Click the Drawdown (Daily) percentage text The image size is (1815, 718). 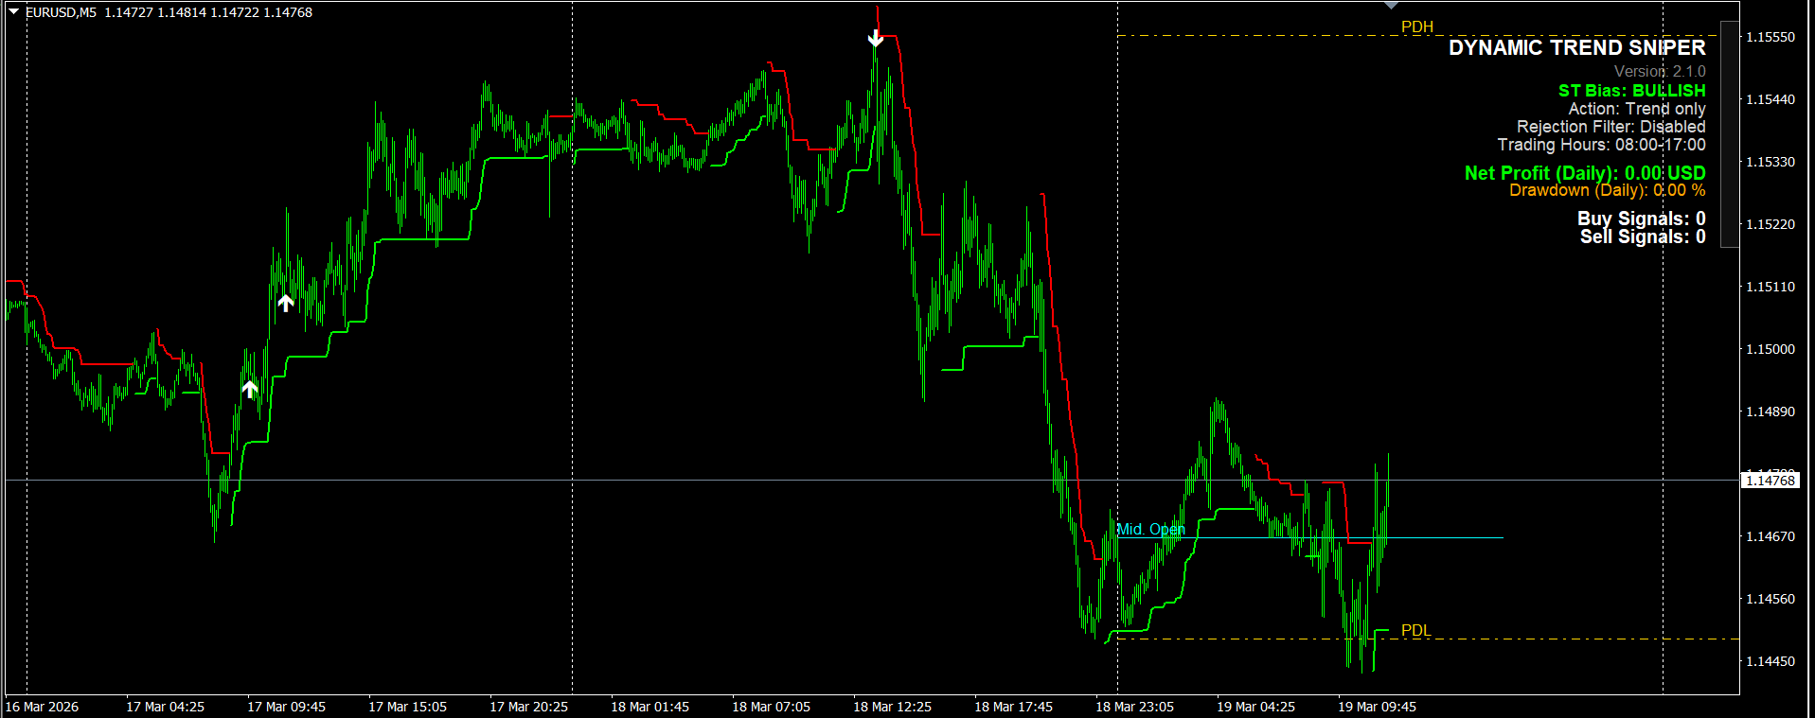[x=1607, y=190]
